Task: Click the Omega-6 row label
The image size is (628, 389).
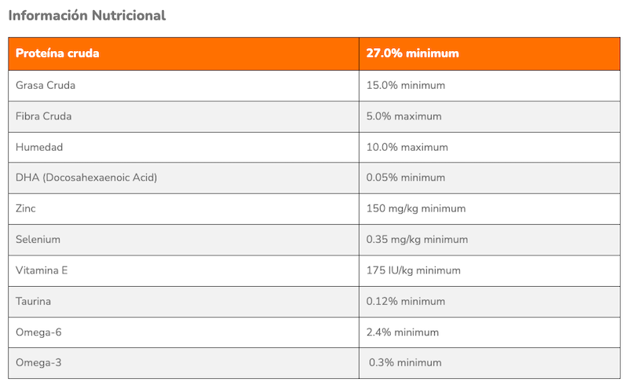Action: tap(38, 332)
